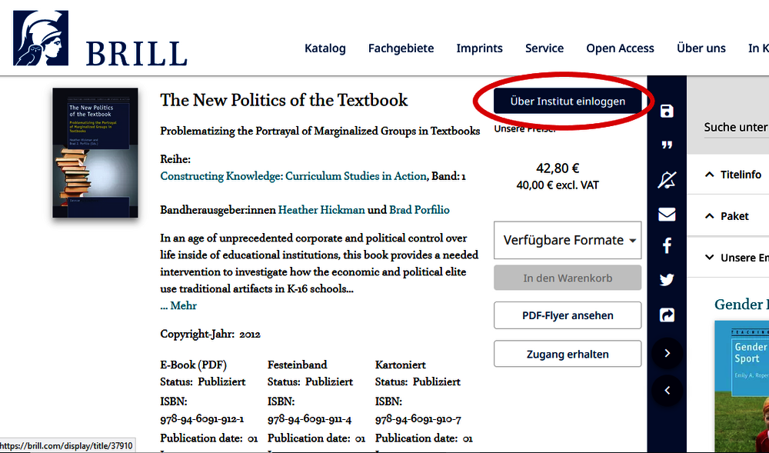
Task: Click the Über Institut einloggen button
Action: click(x=568, y=101)
